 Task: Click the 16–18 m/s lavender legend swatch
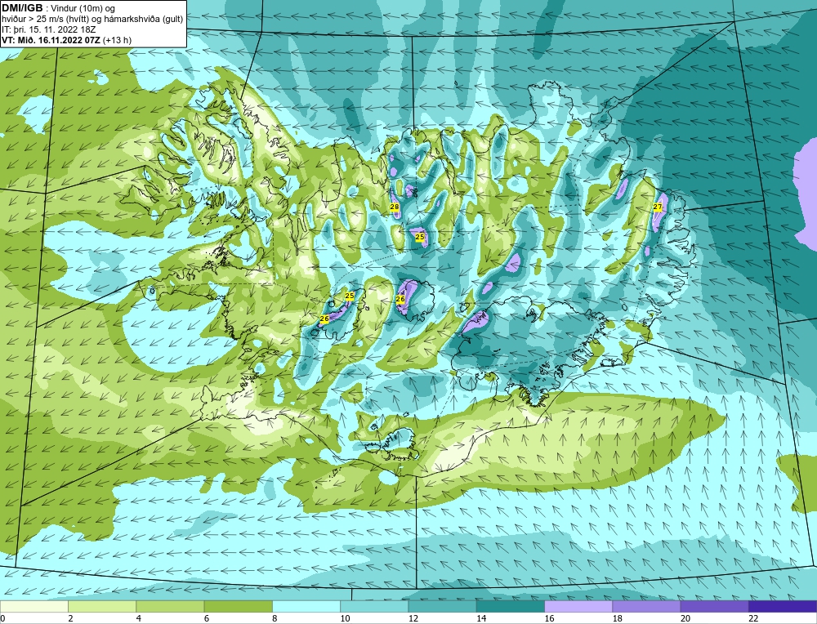[x=578, y=607]
